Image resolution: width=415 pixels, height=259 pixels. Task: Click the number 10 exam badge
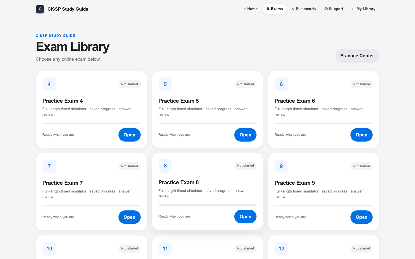[49, 249]
